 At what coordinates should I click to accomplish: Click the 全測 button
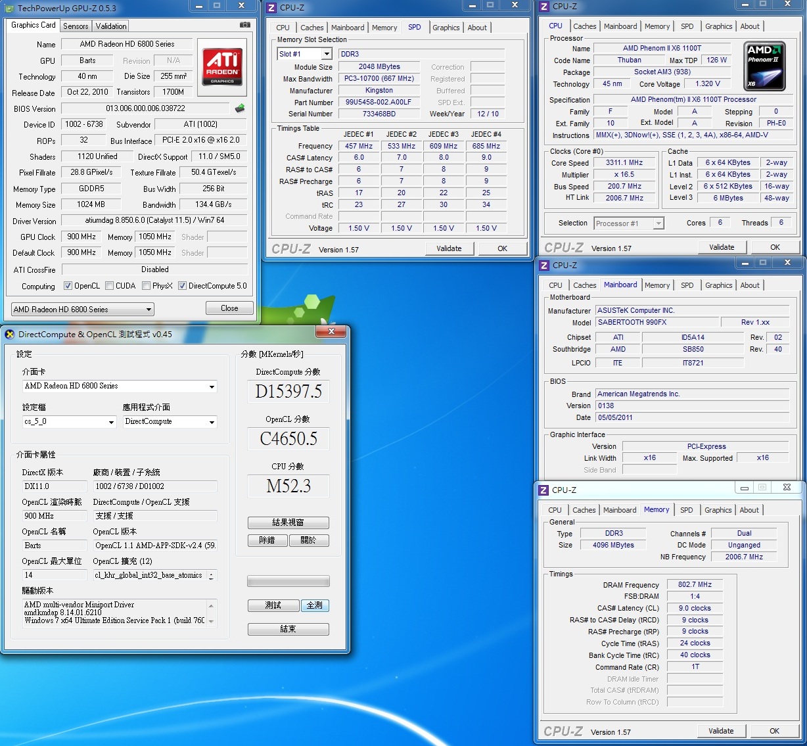click(315, 605)
